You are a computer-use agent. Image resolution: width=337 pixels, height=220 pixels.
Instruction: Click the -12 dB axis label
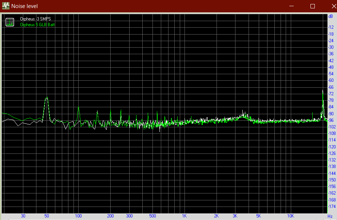[331, 27]
